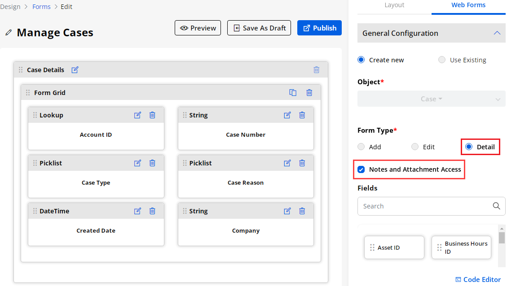507x286 pixels.
Task: Publish the Manage Cases form
Action: click(319, 28)
